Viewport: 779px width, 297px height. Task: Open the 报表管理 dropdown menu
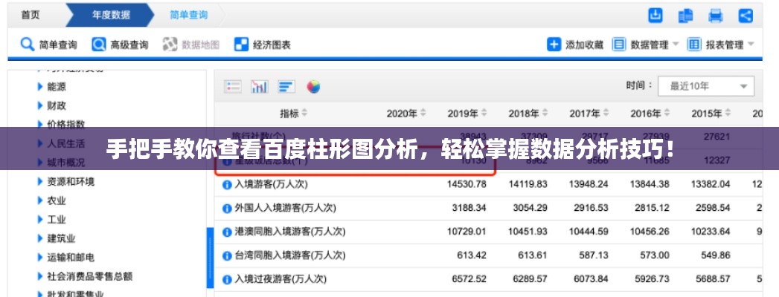[x=720, y=45]
